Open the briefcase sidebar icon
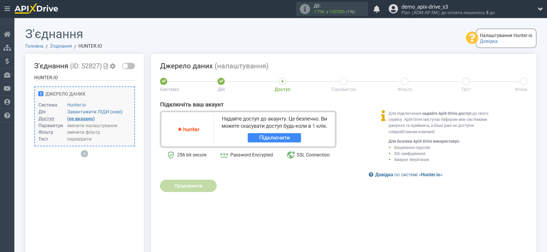547x252 pixels. pos(7,75)
